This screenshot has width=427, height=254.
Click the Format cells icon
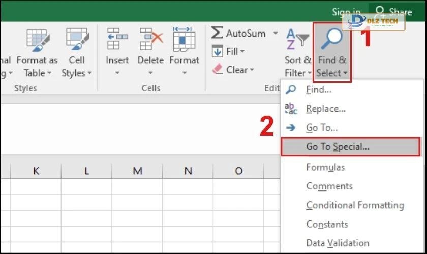pos(184,39)
